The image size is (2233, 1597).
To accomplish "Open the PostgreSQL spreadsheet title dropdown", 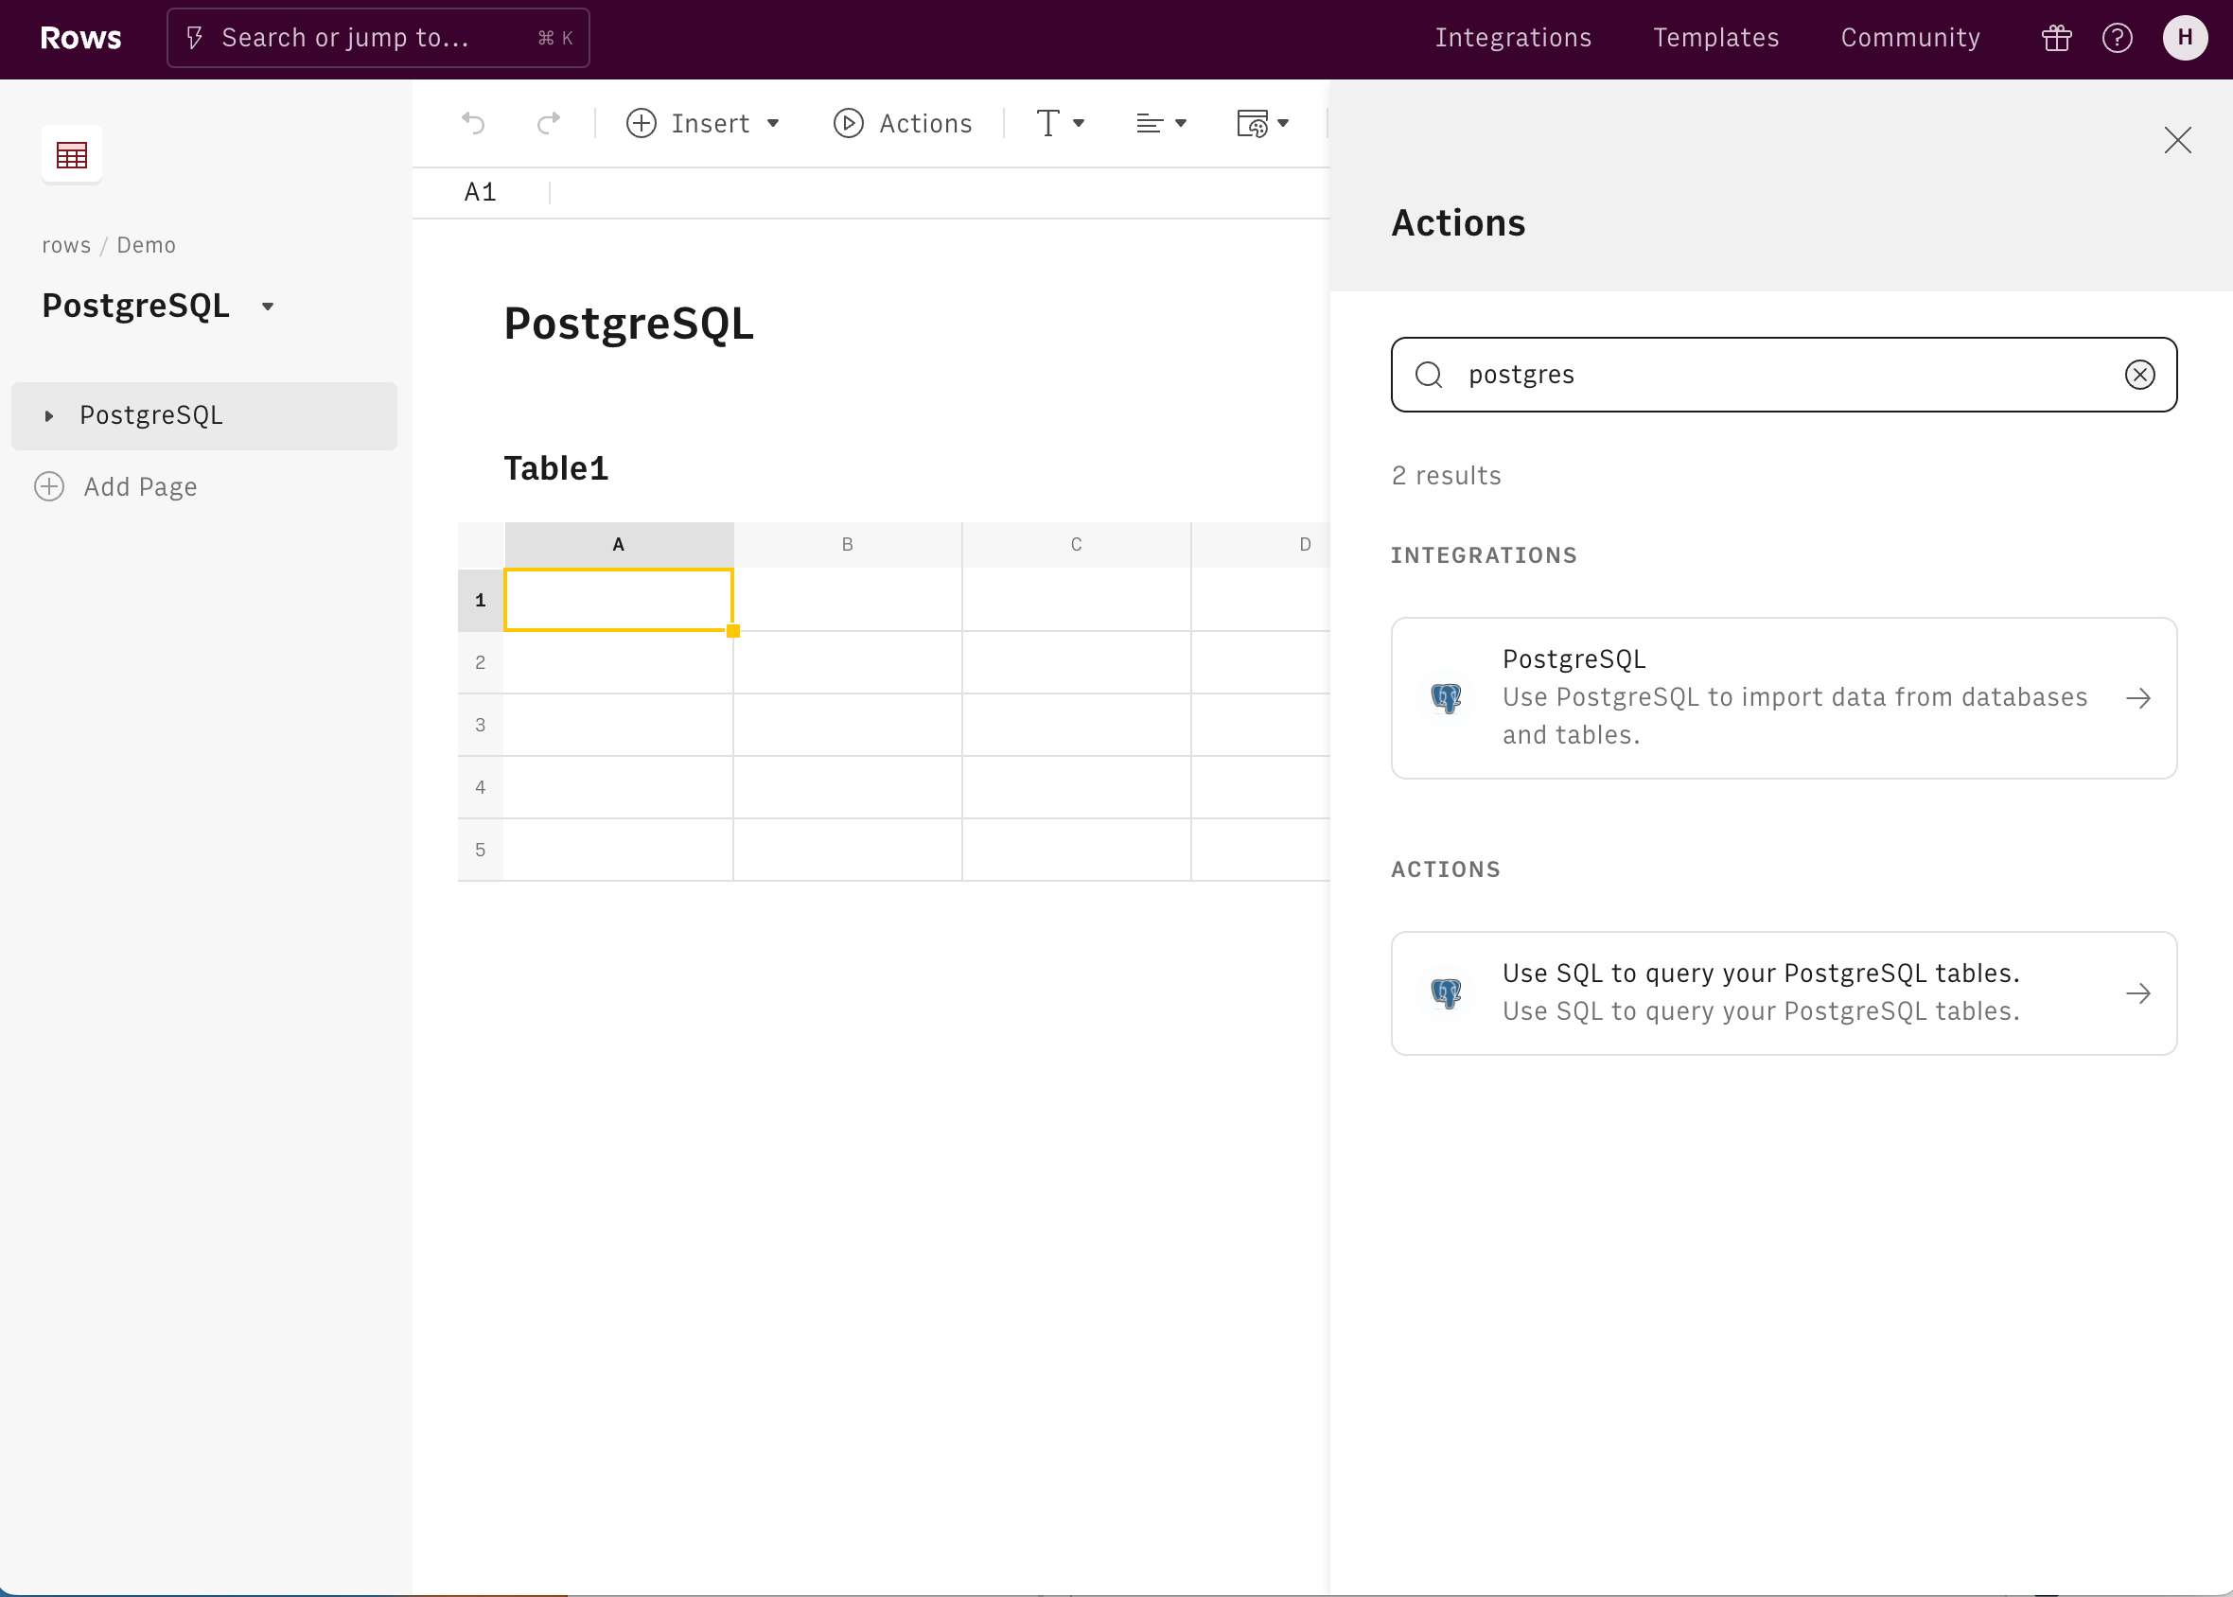I will tap(266, 306).
